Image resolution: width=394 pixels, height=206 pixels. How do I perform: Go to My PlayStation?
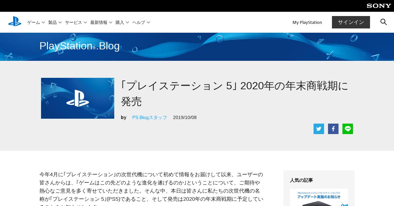(x=307, y=22)
